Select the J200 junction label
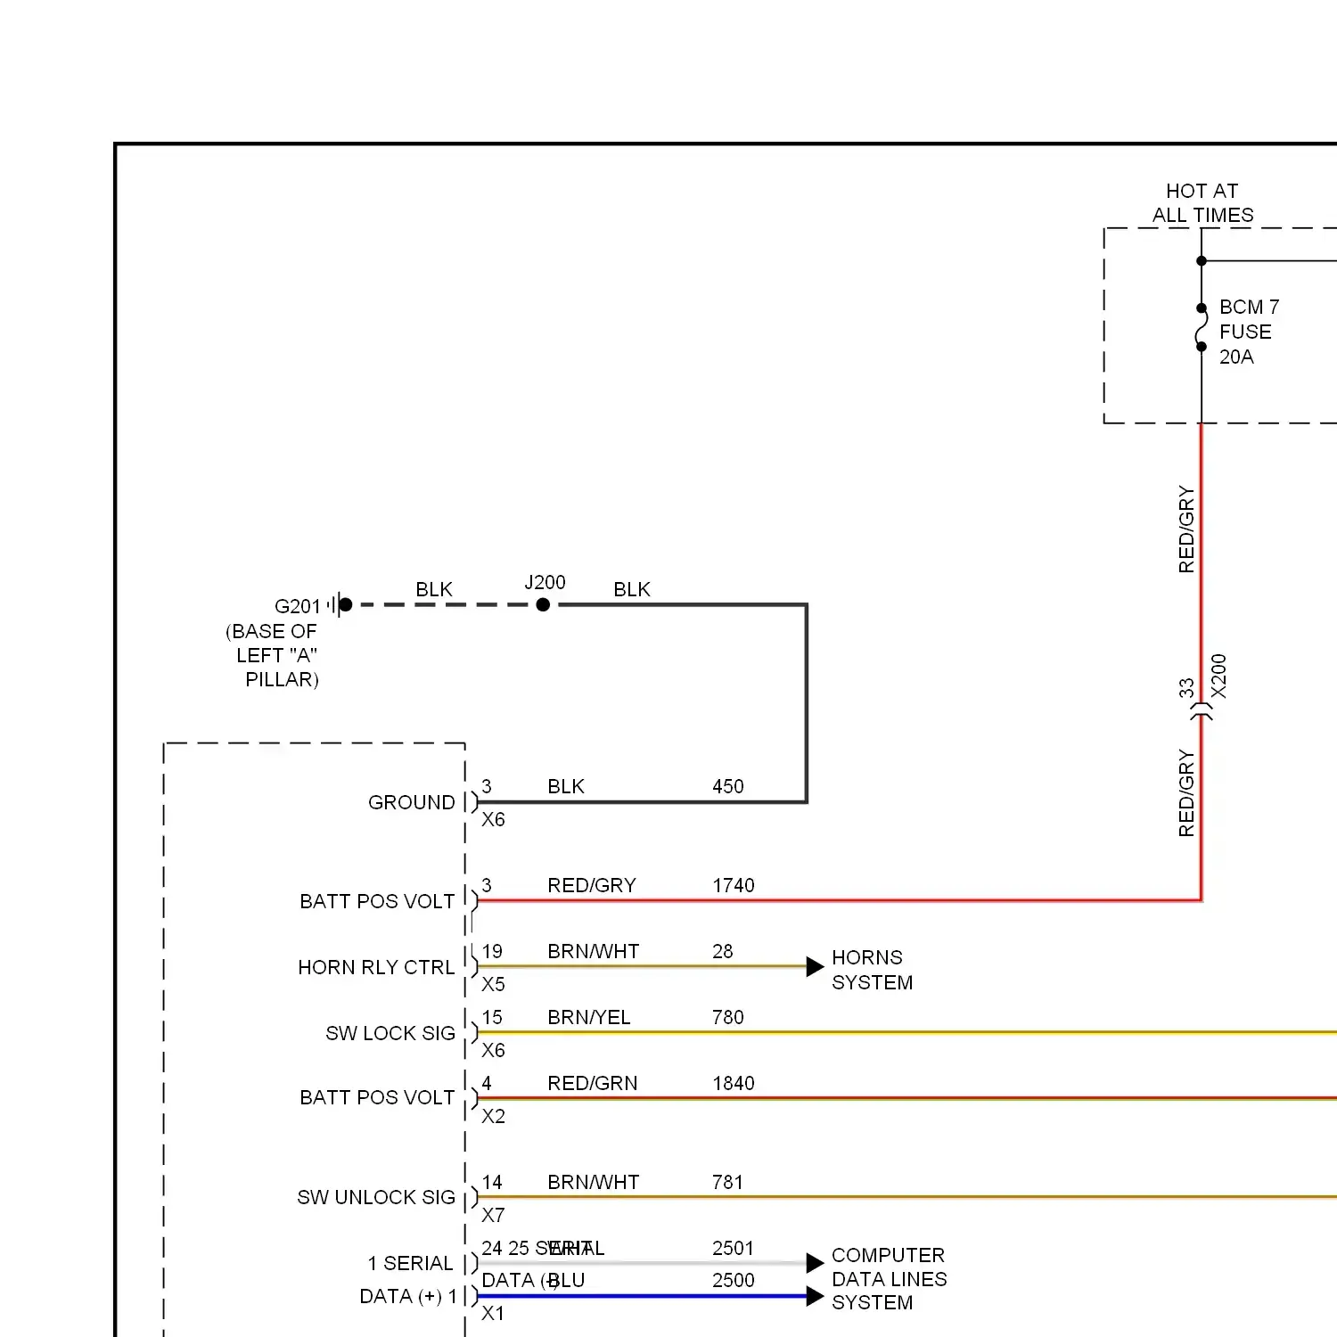 545,582
